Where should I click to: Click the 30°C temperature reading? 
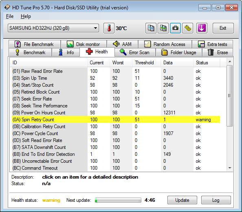121,28
